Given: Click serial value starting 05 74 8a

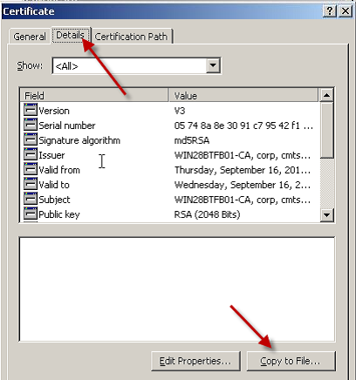Looking at the screenshot, I should tap(243, 126).
